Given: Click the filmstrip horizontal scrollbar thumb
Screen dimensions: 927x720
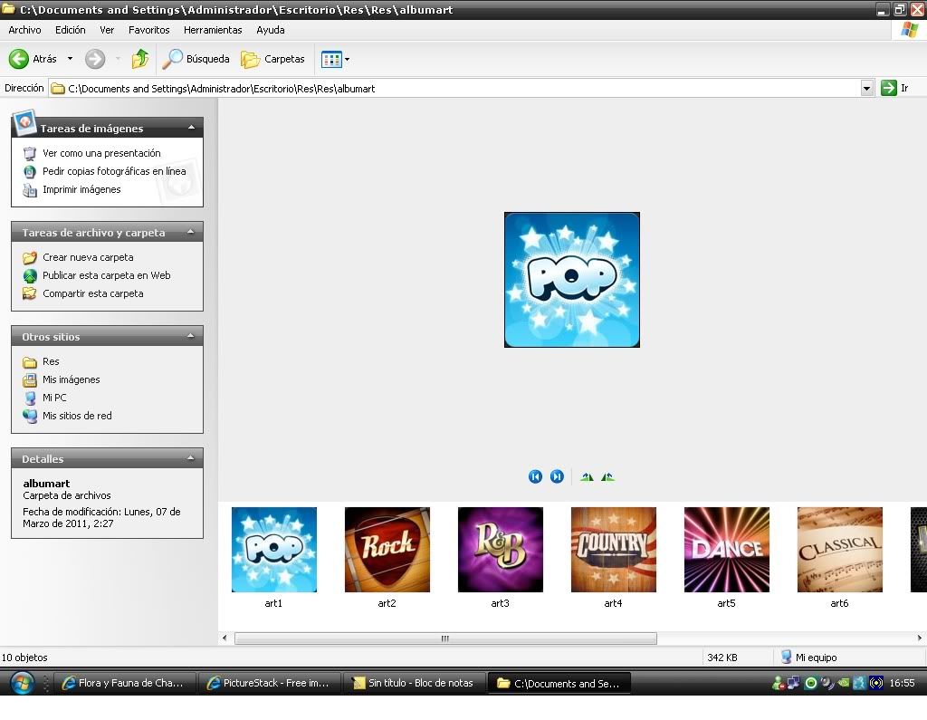Looking at the screenshot, I should click(445, 638).
